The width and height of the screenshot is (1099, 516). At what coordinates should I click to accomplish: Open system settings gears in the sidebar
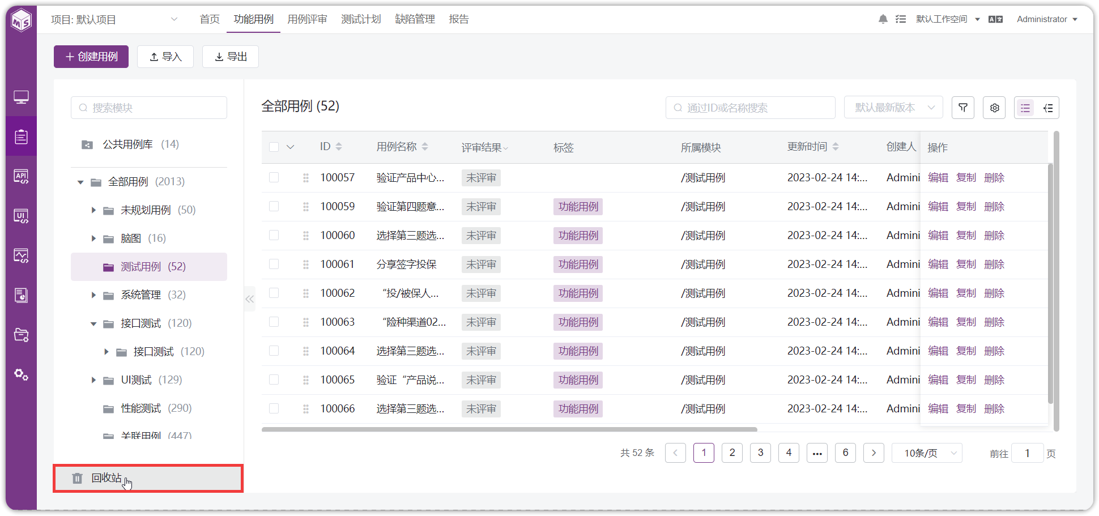pos(21,374)
